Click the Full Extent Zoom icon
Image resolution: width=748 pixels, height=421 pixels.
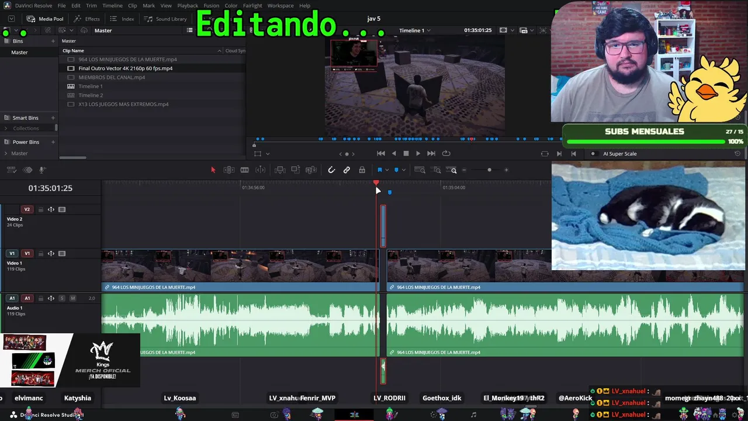(420, 170)
